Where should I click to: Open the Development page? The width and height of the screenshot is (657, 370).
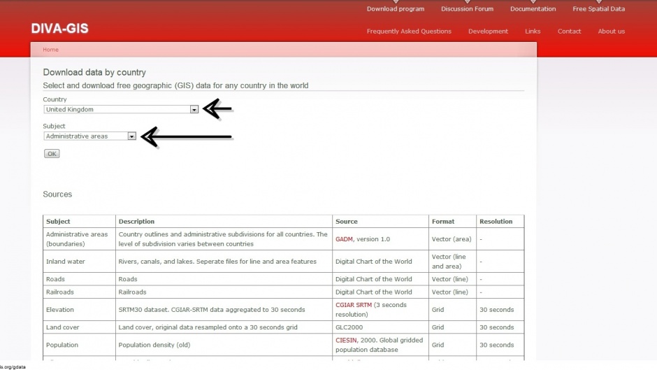488,31
